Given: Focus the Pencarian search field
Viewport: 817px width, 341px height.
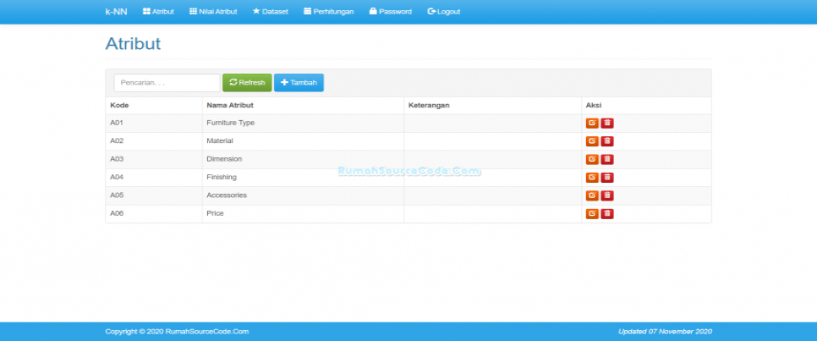Looking at the screenshot, I should (x=167, y=83).
